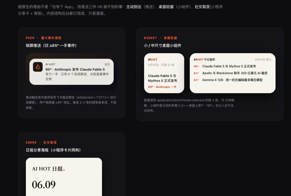The width and height of the screenshot is (291, 196).
Task: Click the "SHARE · 社交裂变" section label
Action: coord(41,142)
